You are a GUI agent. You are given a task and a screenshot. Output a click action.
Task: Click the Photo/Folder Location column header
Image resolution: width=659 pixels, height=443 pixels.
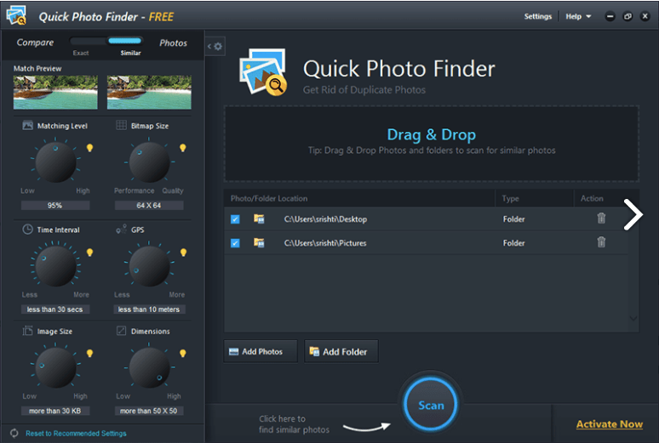pyautogui.click(x=269, y=198)
